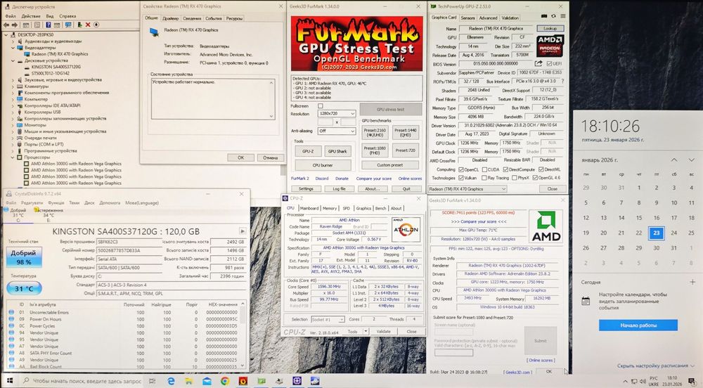Viewport: 703px width, 388px height.
Task: Toggle the DirectML checkbox in GPU-Z
Action: click(x=541, y=170)
